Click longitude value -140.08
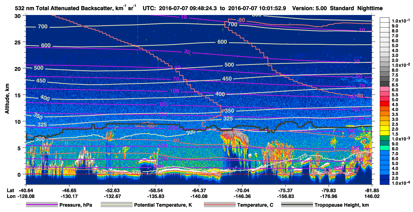Screen dimensions: 413x212 [199, 196]
